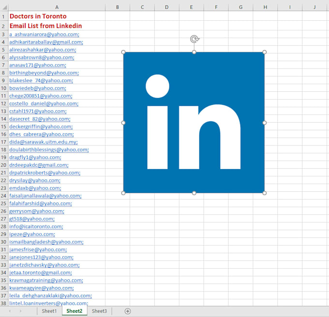The image size is (329, 317).
Task: Click the Select All corner button
Action: [3, 7]
